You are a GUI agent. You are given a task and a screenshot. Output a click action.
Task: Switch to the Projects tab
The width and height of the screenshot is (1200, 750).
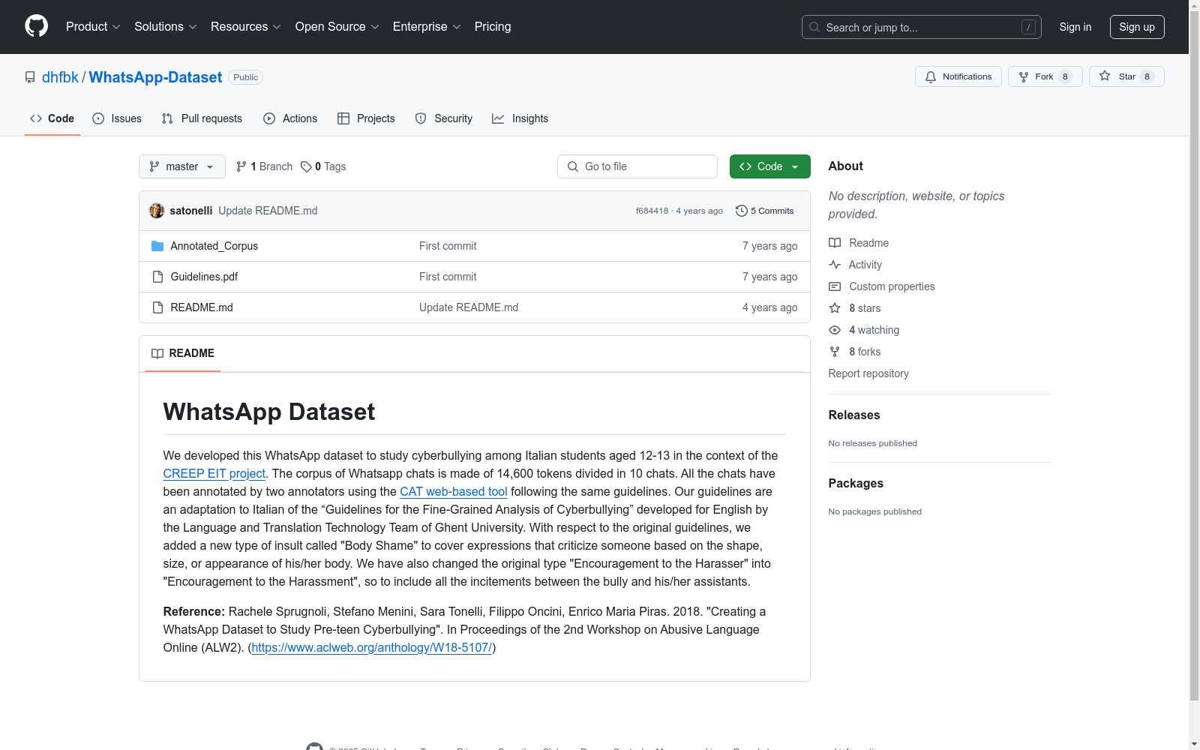pyautogui.click(x=366, y=118)
